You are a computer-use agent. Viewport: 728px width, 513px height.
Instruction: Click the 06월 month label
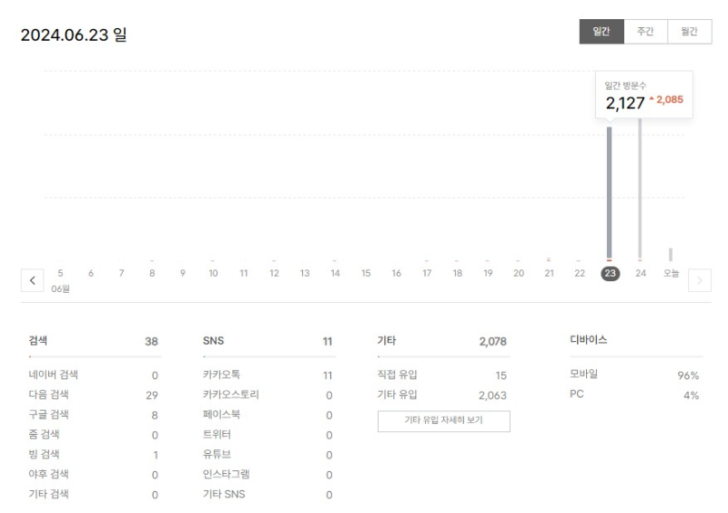tap(61, 288)
